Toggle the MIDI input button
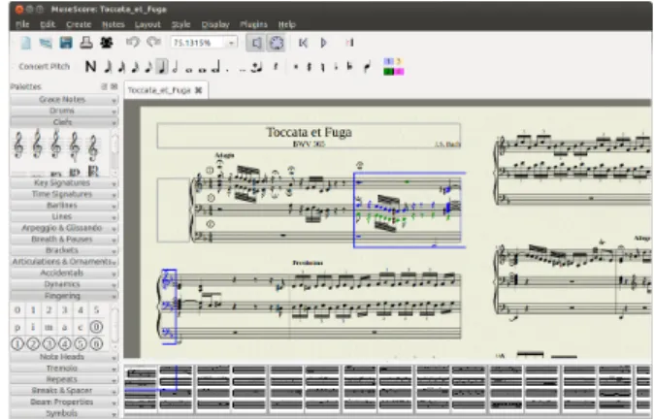This screenshot has width=654, height=419. pos(277,43)
